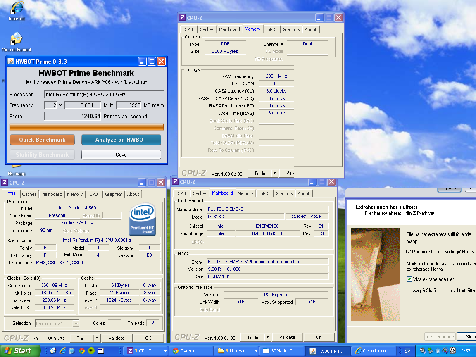Image resolution: width=476 pixels, height=357 pixels.
Task: Switch to the HWBOT Prime taskbar button
Action: click(328, 351)
